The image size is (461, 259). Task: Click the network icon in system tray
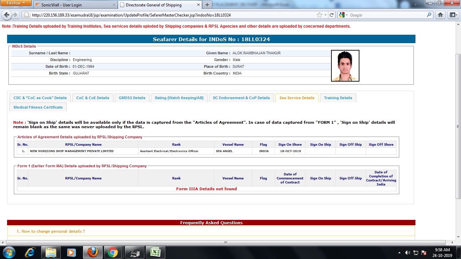(x=416, y=253)
